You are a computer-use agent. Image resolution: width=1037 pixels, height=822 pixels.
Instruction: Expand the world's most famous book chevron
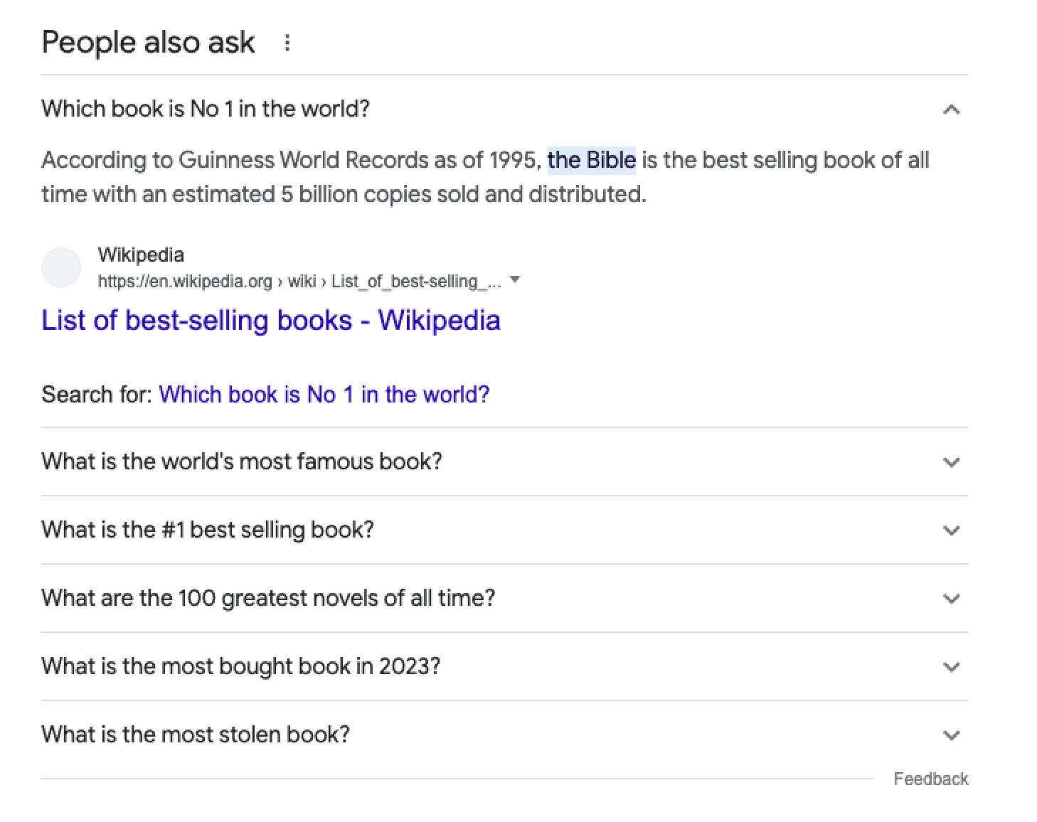[951, 462]
